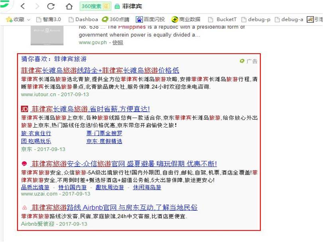Open the BucketT bookmark
This screenshot has height=242, width=323.
222,20
